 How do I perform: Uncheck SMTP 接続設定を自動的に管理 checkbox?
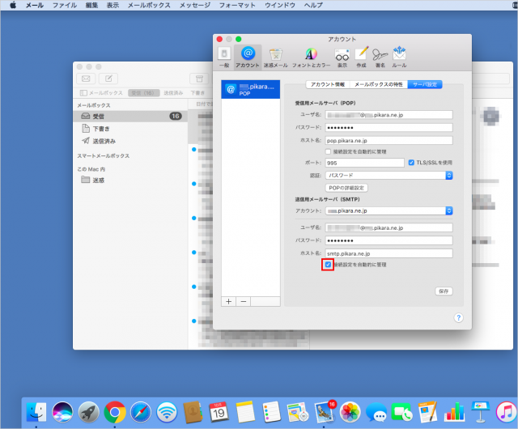tap(328, 265)
